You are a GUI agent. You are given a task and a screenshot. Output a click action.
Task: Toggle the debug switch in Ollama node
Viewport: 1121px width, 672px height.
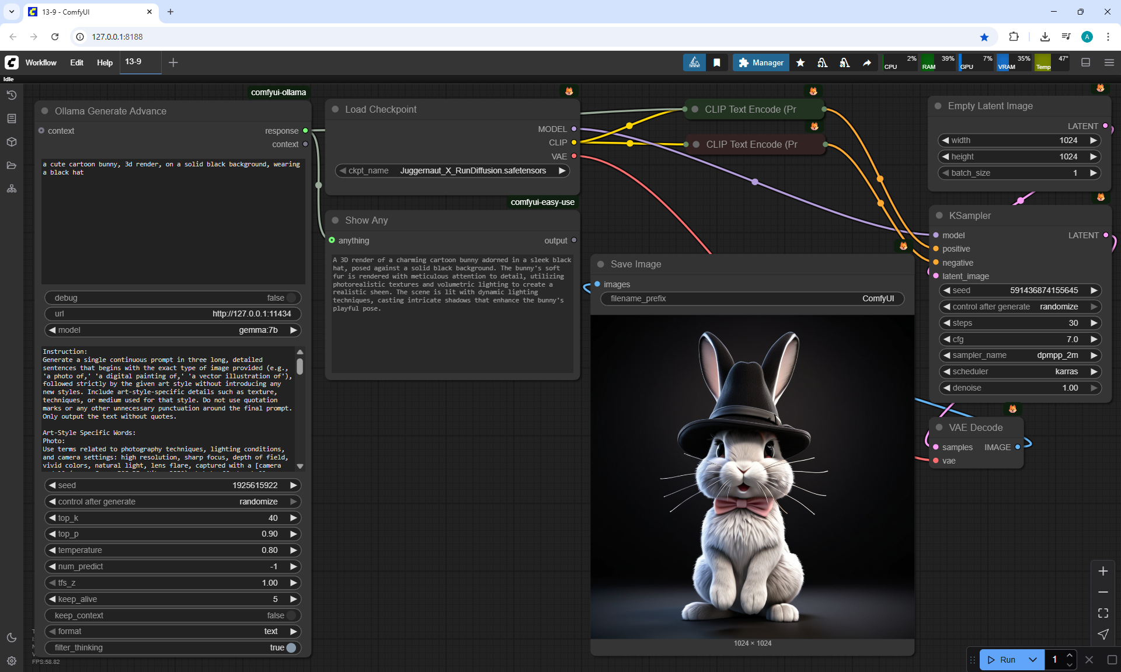(x=290, y=298)
